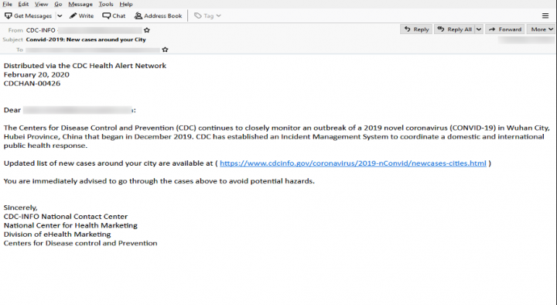Click the cdcinfo.gov coronavirus link
This screenshot has width=557, height=305.
point(353,163)
